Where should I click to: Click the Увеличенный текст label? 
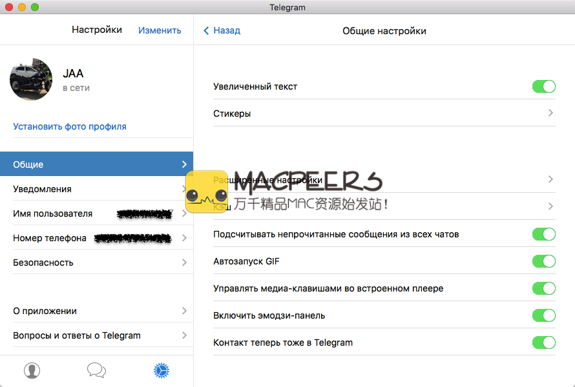(x=255, y=87)
